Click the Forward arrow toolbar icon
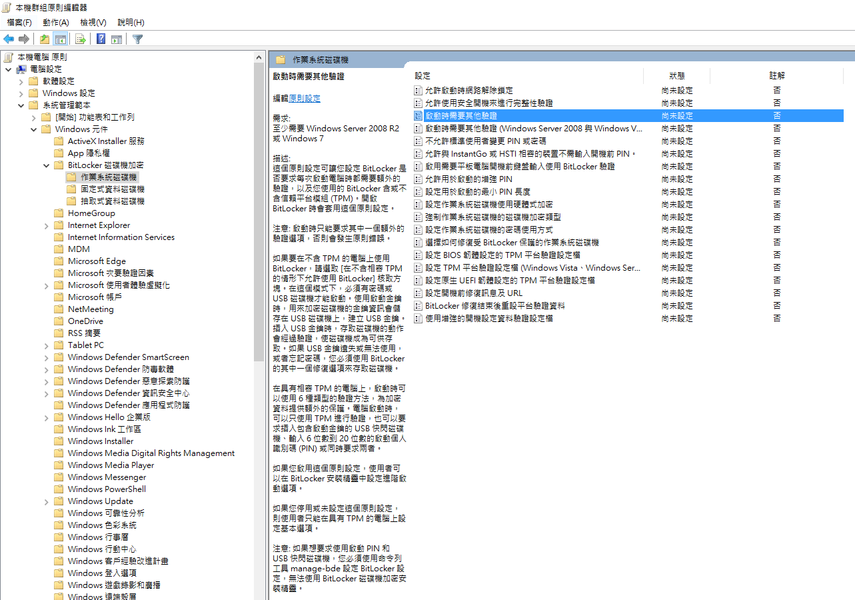 tap(24, 39)
